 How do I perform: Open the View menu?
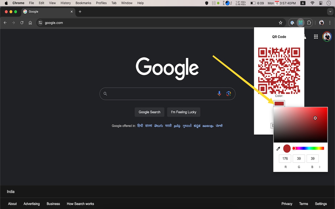52,3
